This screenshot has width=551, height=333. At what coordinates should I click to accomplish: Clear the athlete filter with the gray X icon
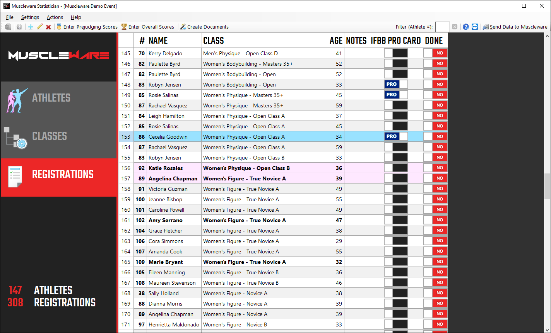(455, 27)
